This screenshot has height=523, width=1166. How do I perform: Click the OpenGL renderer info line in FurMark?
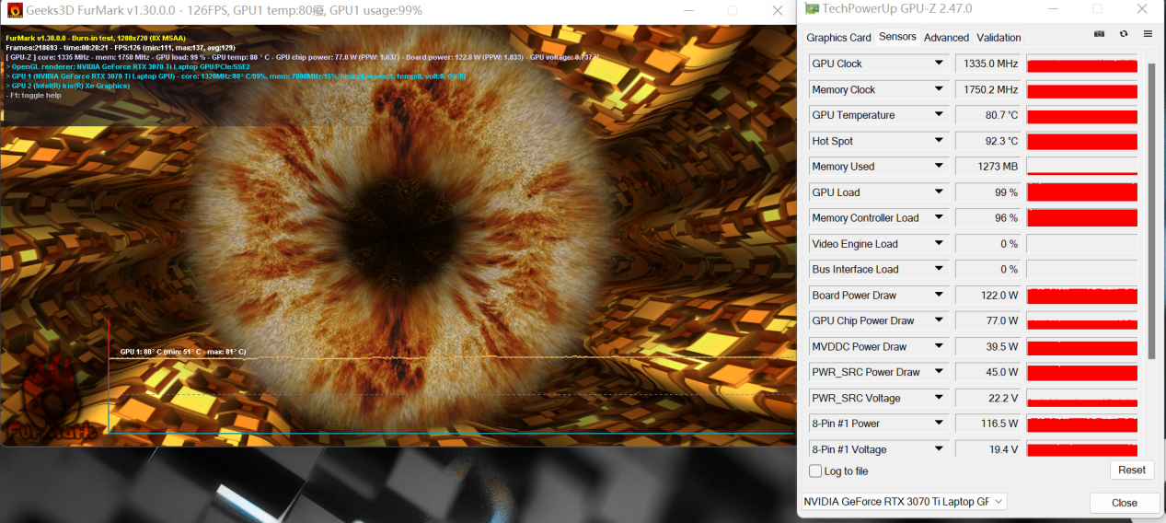click(x=128, y=66)
